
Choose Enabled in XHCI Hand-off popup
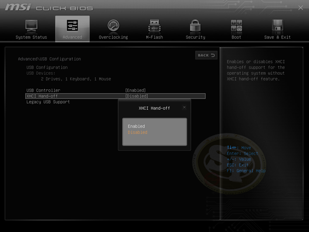[136, 126]
